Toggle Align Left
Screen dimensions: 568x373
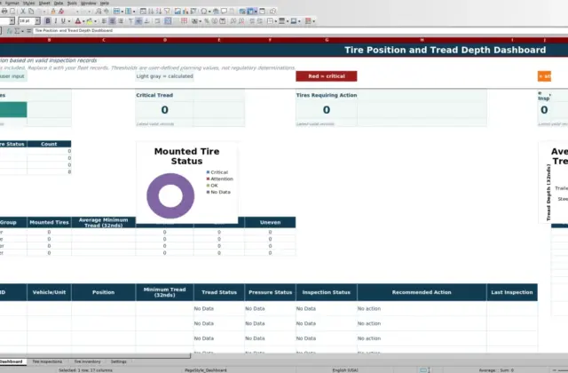click(104, 21)
